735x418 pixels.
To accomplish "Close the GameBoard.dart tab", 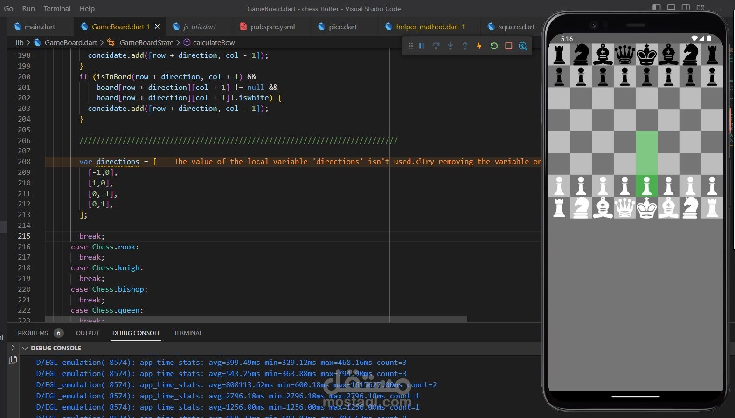I will coord(158,27).
